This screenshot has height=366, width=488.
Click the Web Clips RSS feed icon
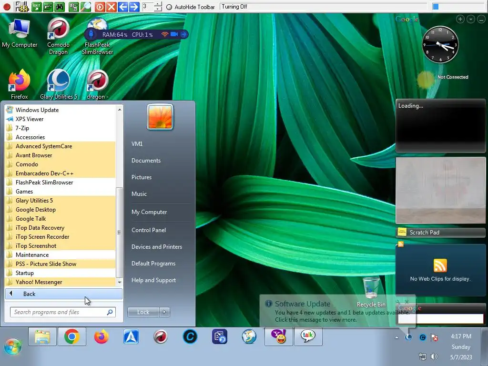[440, 265]
